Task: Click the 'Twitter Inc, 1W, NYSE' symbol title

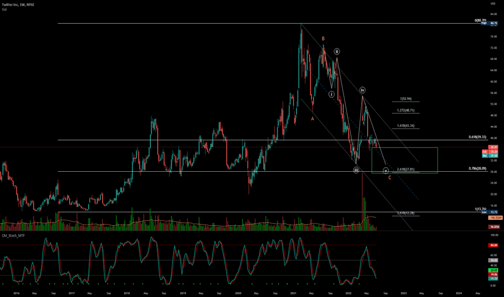Action: pyautogui.click(x=18, y=5)
